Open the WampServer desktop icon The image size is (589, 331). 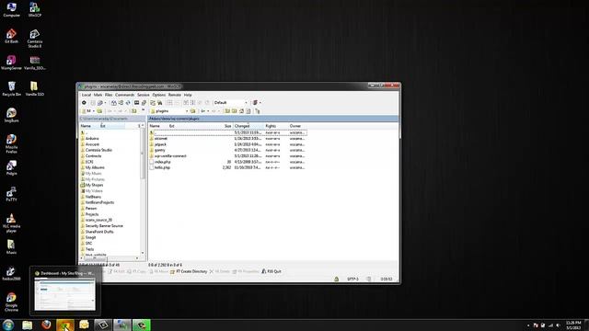[11, 63]
